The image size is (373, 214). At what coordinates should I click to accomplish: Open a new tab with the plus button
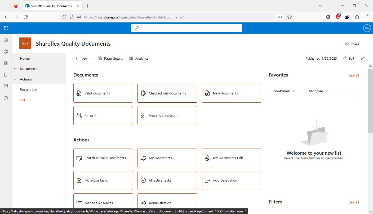pos(88,6)
